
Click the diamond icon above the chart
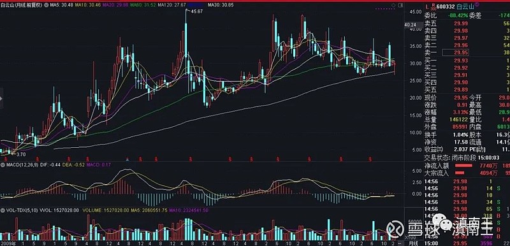coord(393,5)
